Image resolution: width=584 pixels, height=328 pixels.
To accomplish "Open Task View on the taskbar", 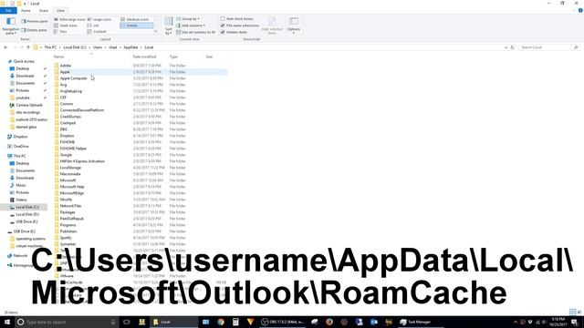I will [127, 322].
